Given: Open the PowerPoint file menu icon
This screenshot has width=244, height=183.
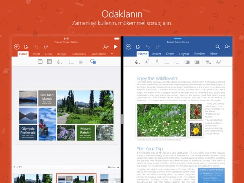Looking at the screenshot, I should (x=26, y=47).
